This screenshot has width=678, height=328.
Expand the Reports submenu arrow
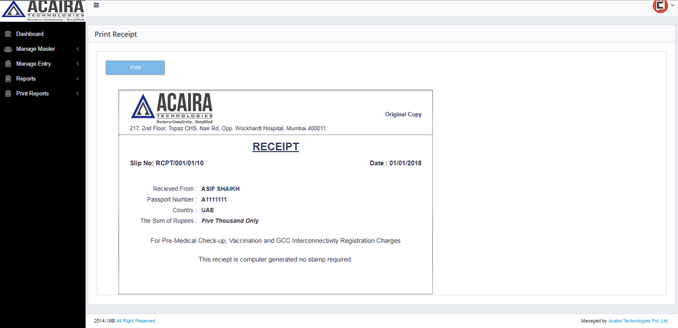pyautogui.click(x=77, y=79)
